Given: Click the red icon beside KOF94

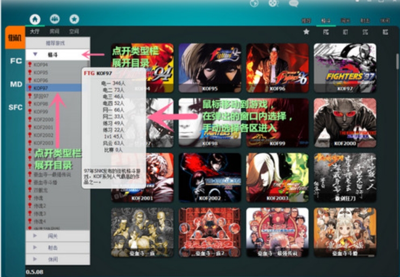Looking at the screenshot, I should pyautogui.click(x=30, y=64).
